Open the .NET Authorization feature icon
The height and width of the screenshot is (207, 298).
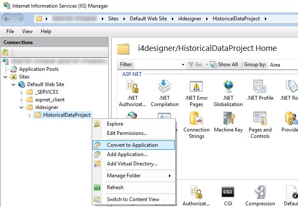click(132, 87)
